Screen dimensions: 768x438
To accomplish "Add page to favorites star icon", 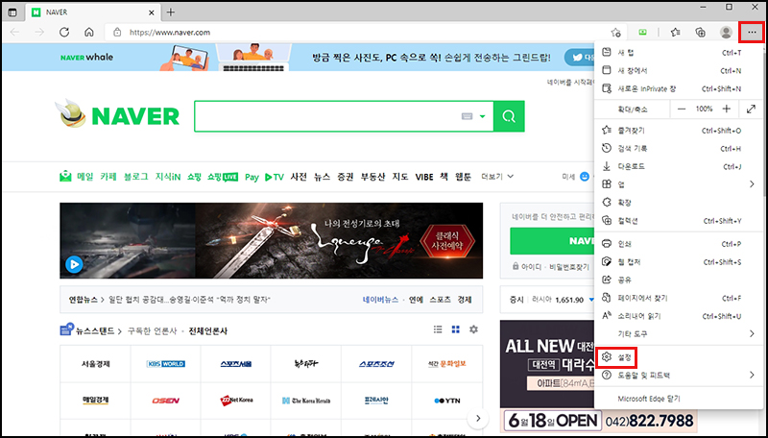I will [x=615, y=33].
